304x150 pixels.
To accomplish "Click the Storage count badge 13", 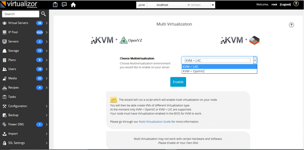I will click(x=39, y=51).
